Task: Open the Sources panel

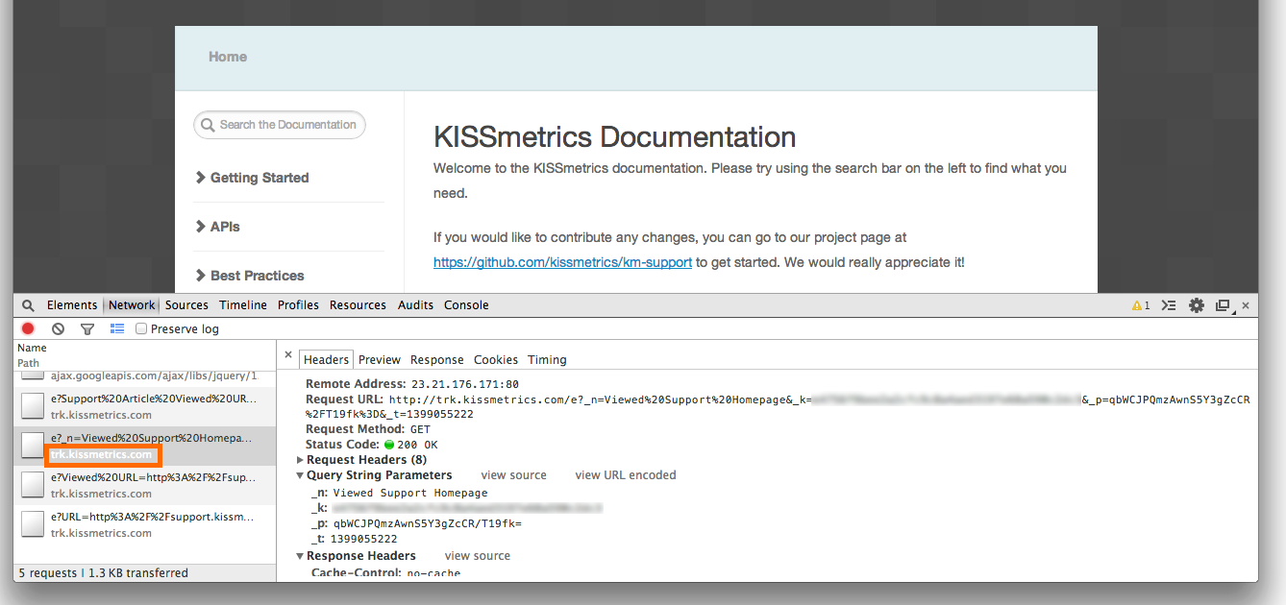Action: (x=186, y=305)
